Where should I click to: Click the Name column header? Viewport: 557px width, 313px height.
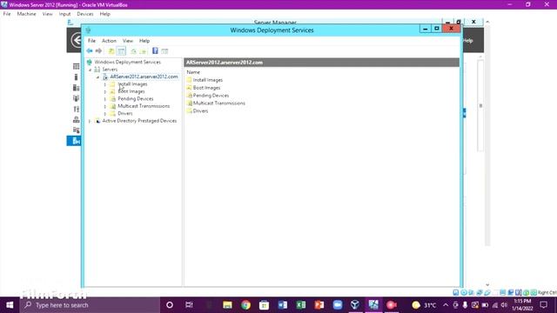click(193, 72)
